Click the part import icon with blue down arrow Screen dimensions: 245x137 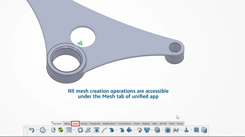(x=53, y=130)
